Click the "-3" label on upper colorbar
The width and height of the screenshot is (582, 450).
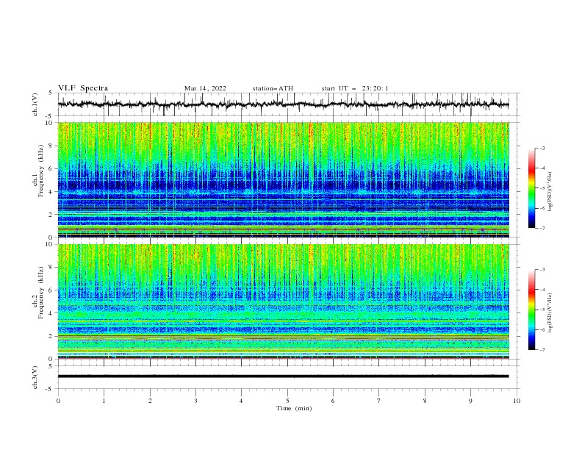542,148
